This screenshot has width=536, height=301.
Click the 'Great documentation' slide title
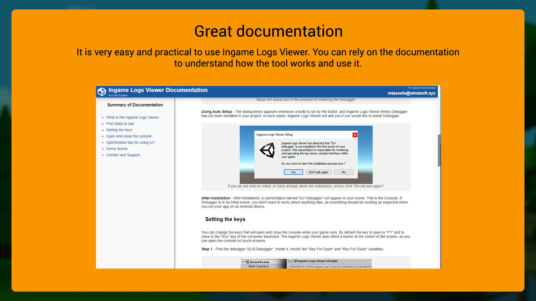click(268, 31)
